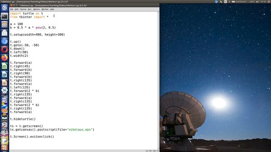Click the editor vertical scrollbar
The width and height of the screenshot is (271, 152).
[158, 80]
